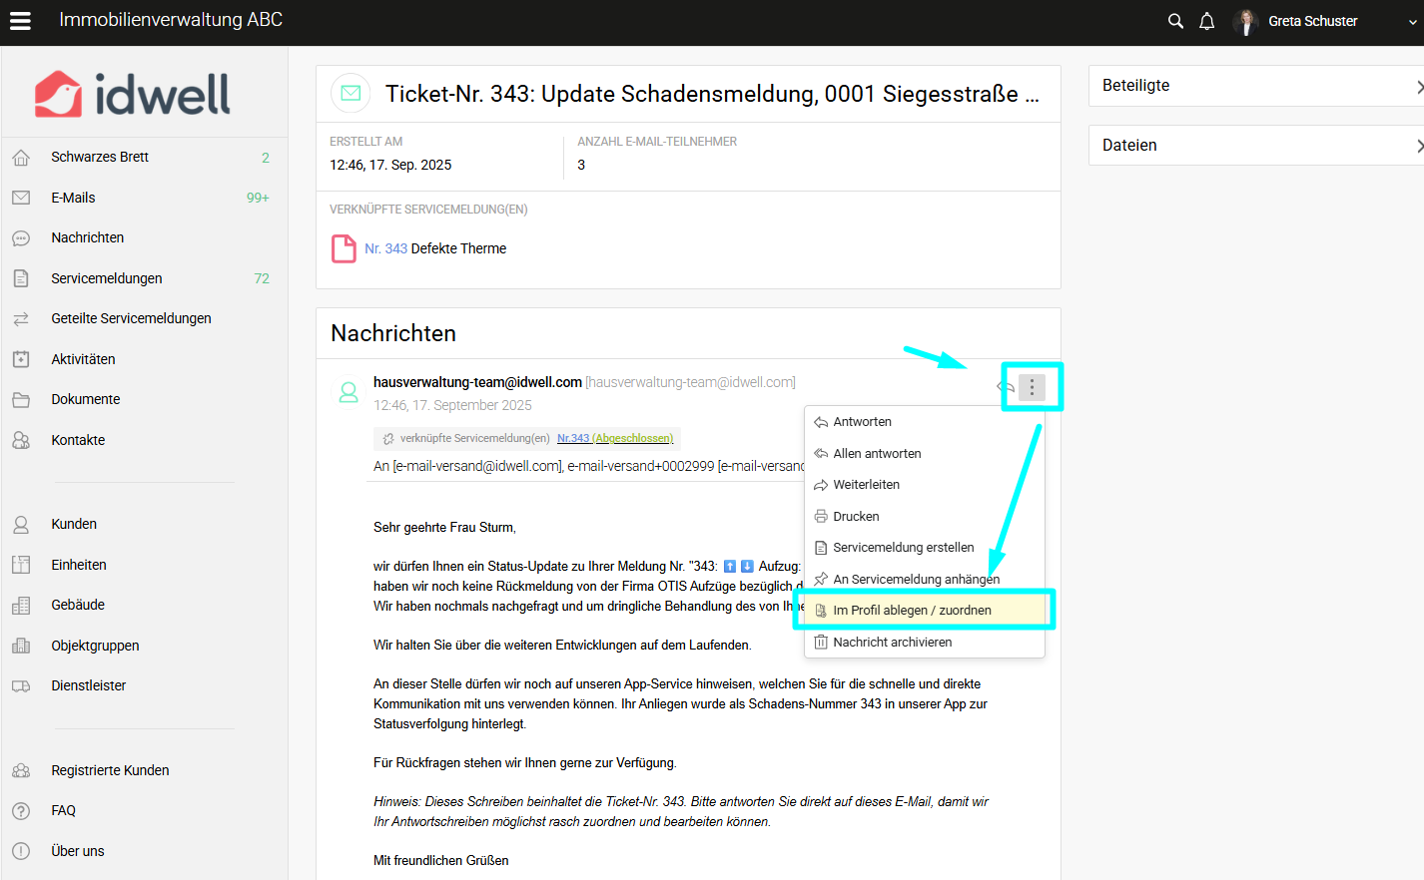Image resolution: width=1424 pixels, height=880 pixels.
Task: Open the Greta Schuster user dropdown
Action: point(1326,21)
